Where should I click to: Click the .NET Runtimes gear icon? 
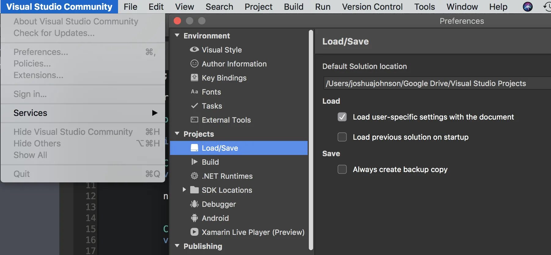(x=194, y=176)
